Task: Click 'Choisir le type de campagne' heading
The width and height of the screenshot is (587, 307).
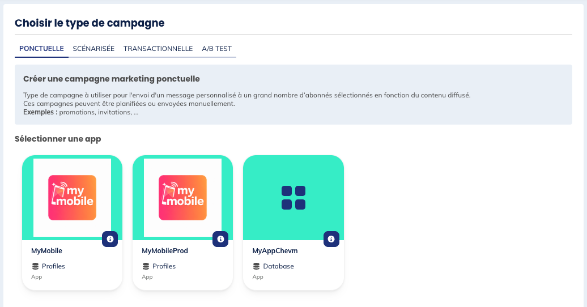Action: tap(90, 23)
